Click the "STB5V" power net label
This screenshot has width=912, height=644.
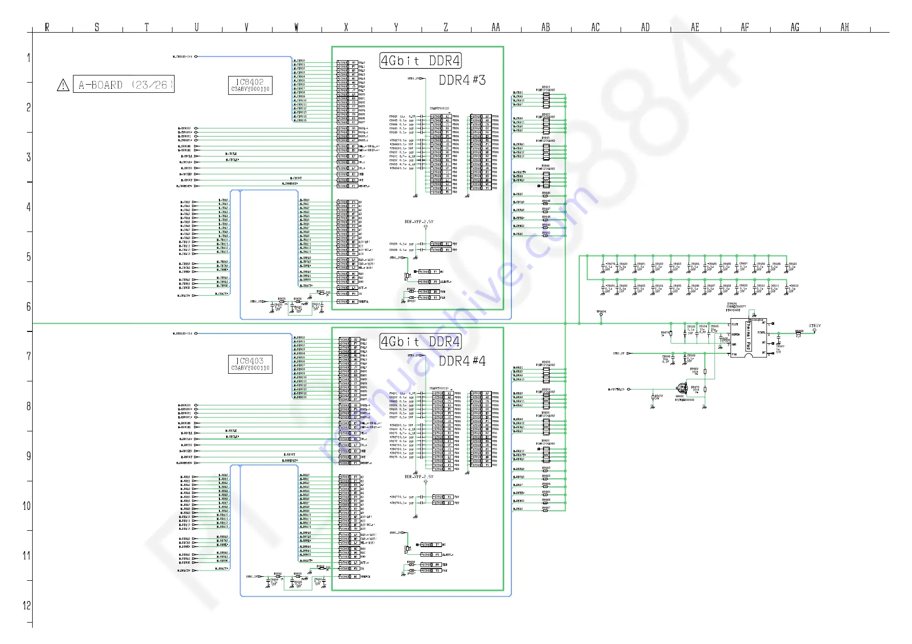[x=815, y=325]
